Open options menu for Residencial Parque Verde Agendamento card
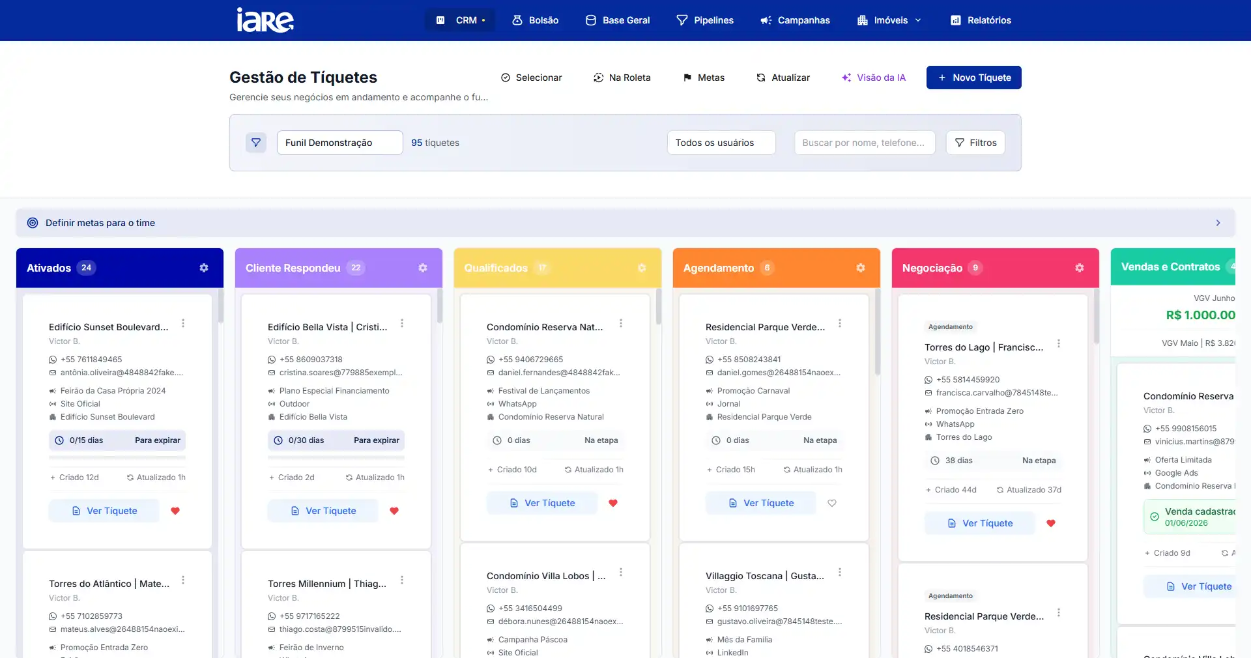 tap(840, 323)
